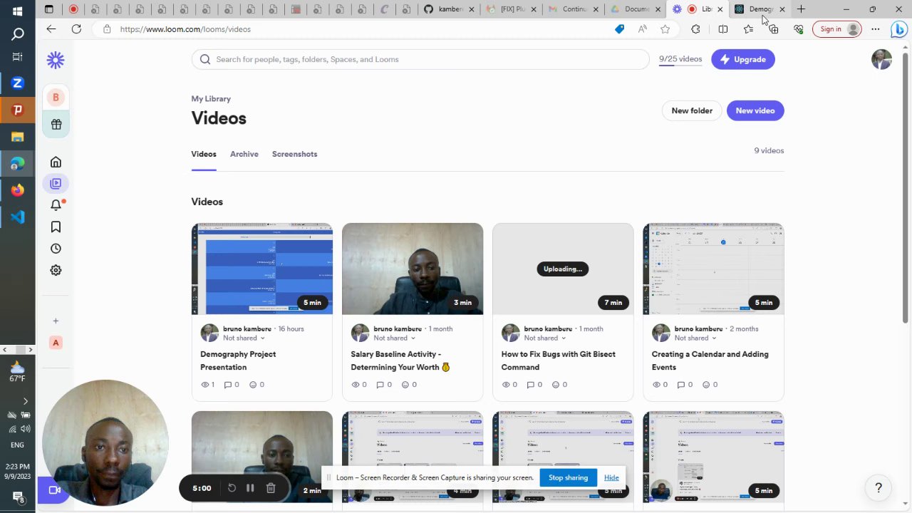
Task: Open Windows Search from the taskbar
Action: [x=18, y=33]
